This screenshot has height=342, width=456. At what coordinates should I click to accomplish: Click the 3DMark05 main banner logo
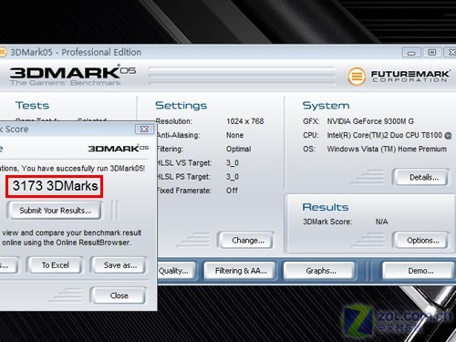tap(72, 76)
